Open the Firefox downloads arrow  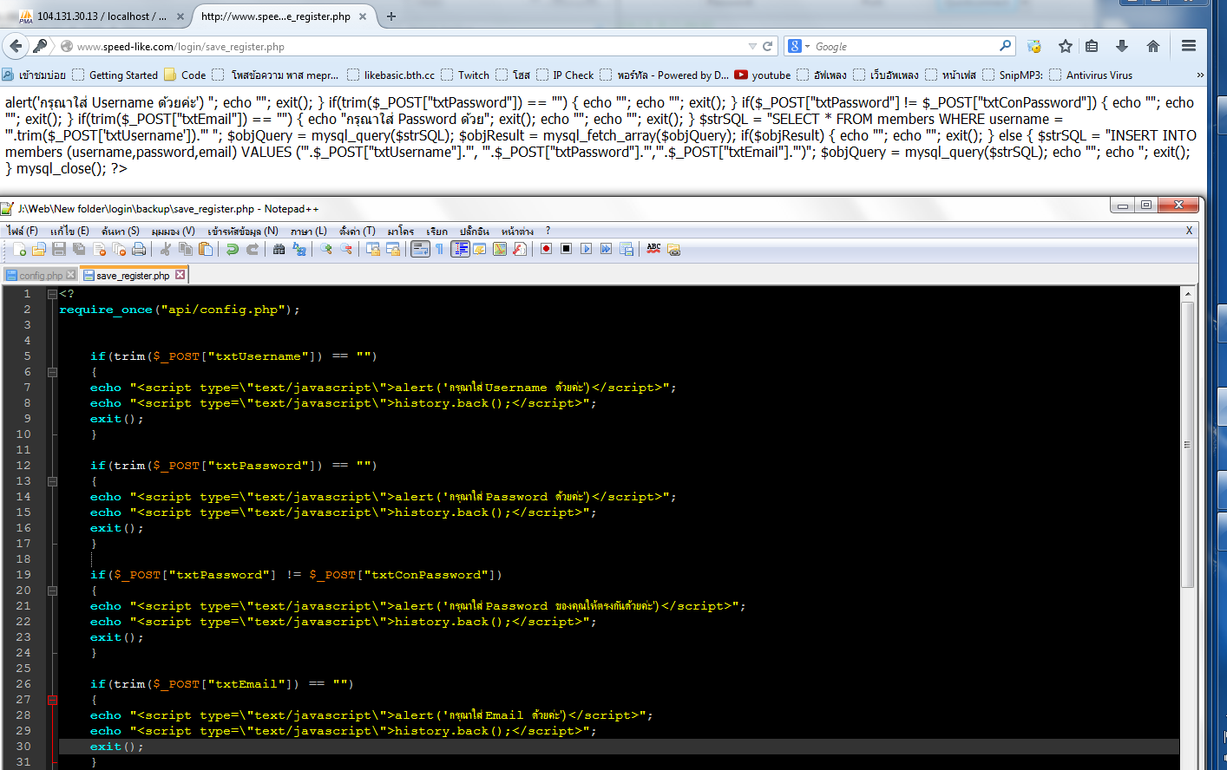1122,46
